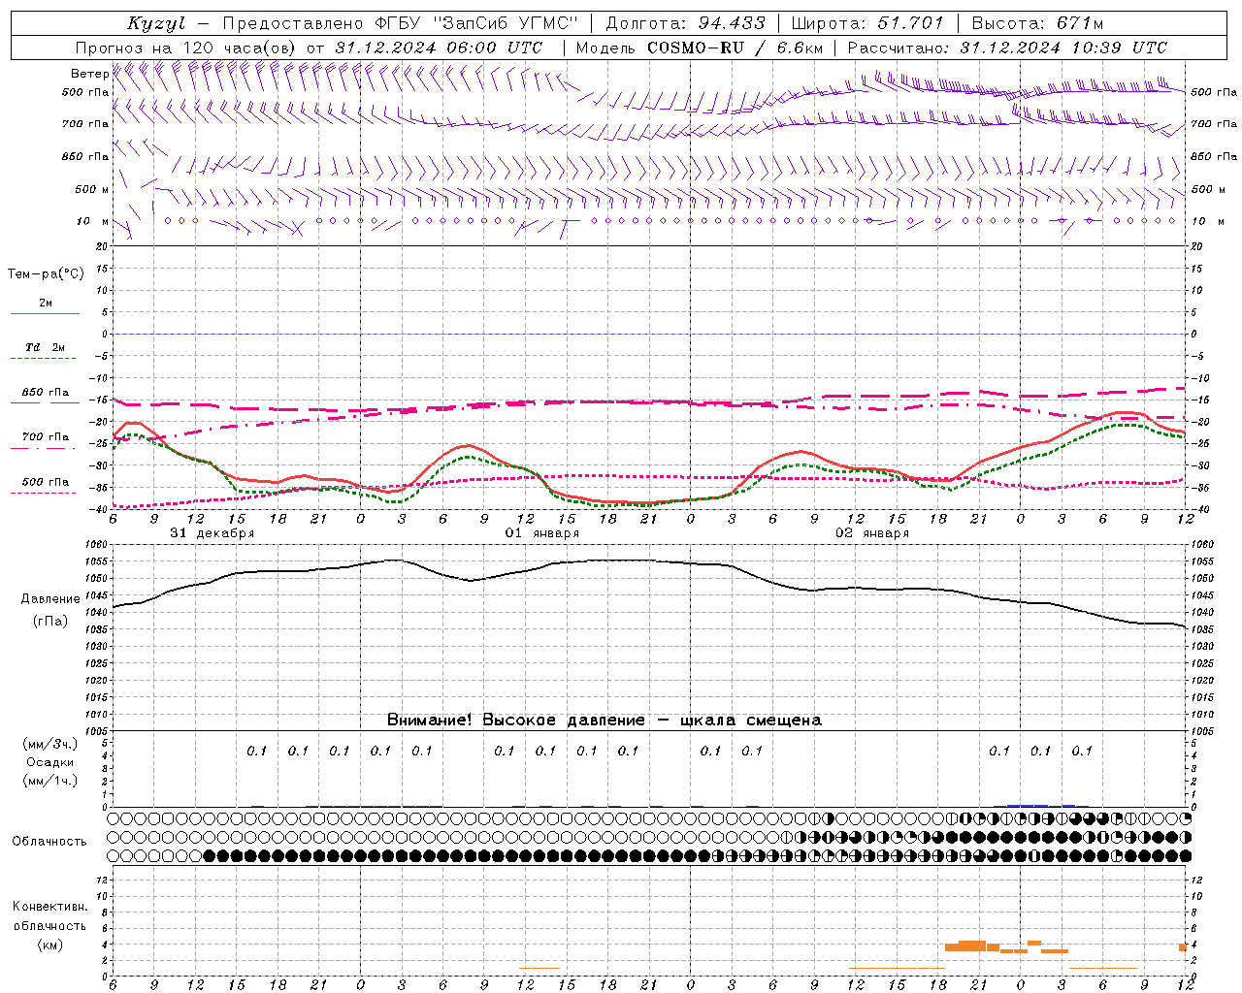Click the 700 гПа dash-dot legend line sample
Viewport: 1242px width, 993px height.
coord(45,447)
